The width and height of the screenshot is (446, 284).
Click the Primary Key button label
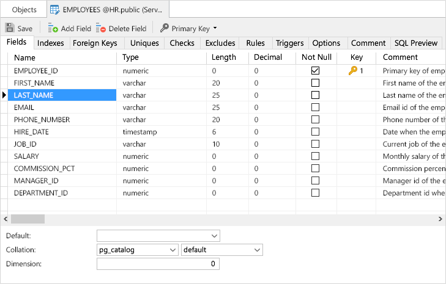point(190,28)
